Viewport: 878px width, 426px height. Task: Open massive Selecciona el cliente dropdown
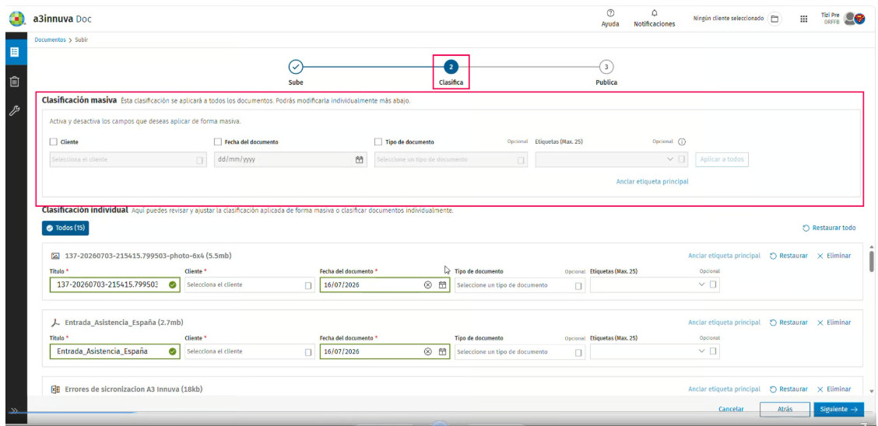pyautogui.click(x=128, y=160)
